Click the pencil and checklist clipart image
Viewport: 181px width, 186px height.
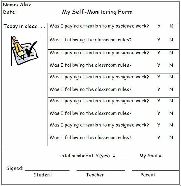point(25,51)
